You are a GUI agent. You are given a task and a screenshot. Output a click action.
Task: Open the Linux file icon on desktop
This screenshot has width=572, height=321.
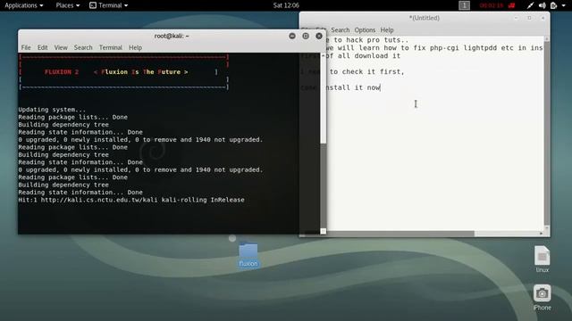pyautogui.click(x=543, y=259)
